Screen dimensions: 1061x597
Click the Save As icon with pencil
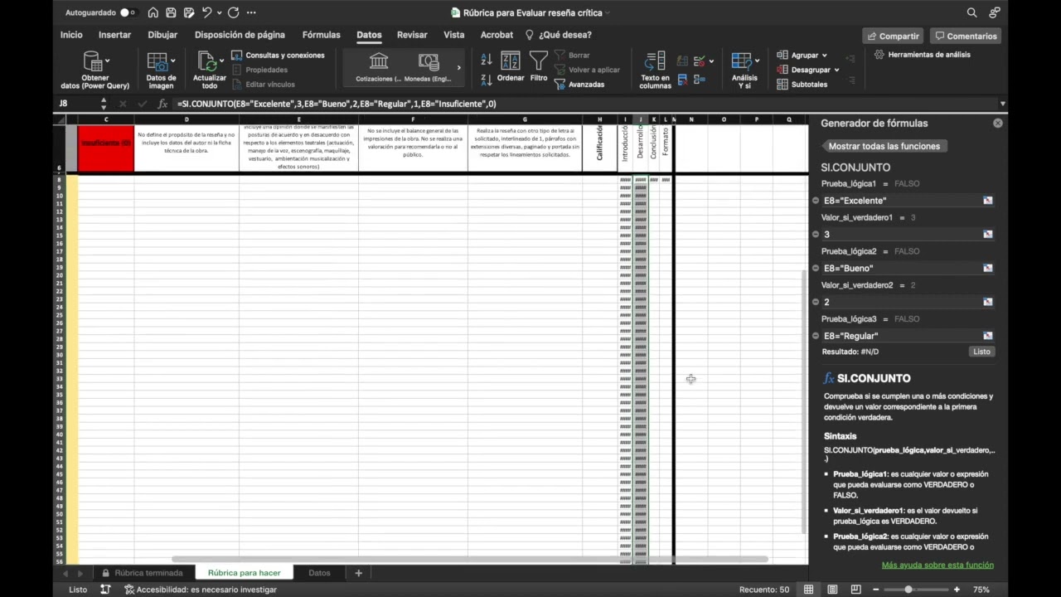pos(188,12)
